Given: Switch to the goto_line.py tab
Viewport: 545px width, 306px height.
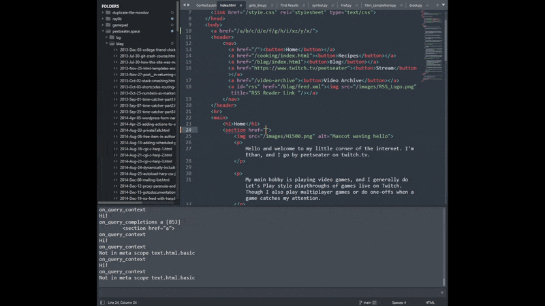Looking at the screenshot, I should (258, 5).
